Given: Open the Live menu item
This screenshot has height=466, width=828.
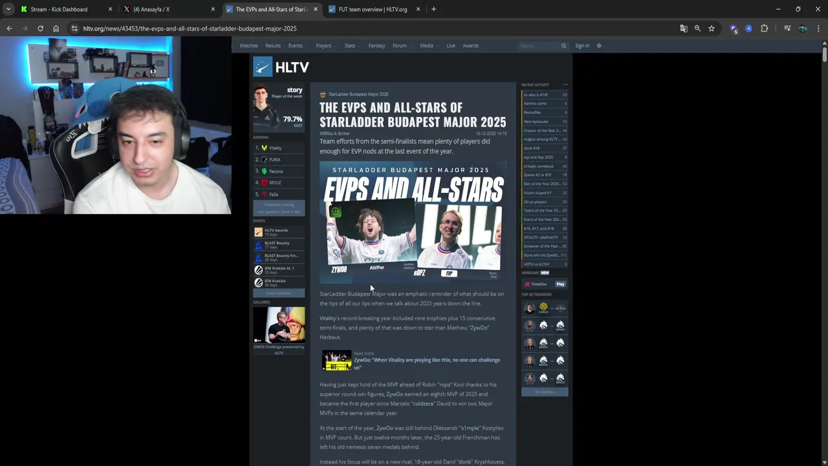Looking at the screenshot, I should click(x=451, y=46).
